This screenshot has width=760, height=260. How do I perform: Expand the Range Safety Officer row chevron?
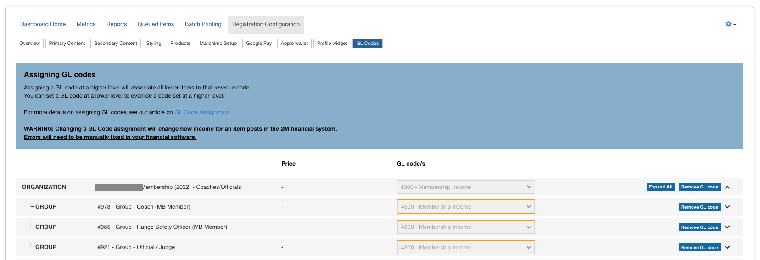pyautogui.click(x=727, y=227)
